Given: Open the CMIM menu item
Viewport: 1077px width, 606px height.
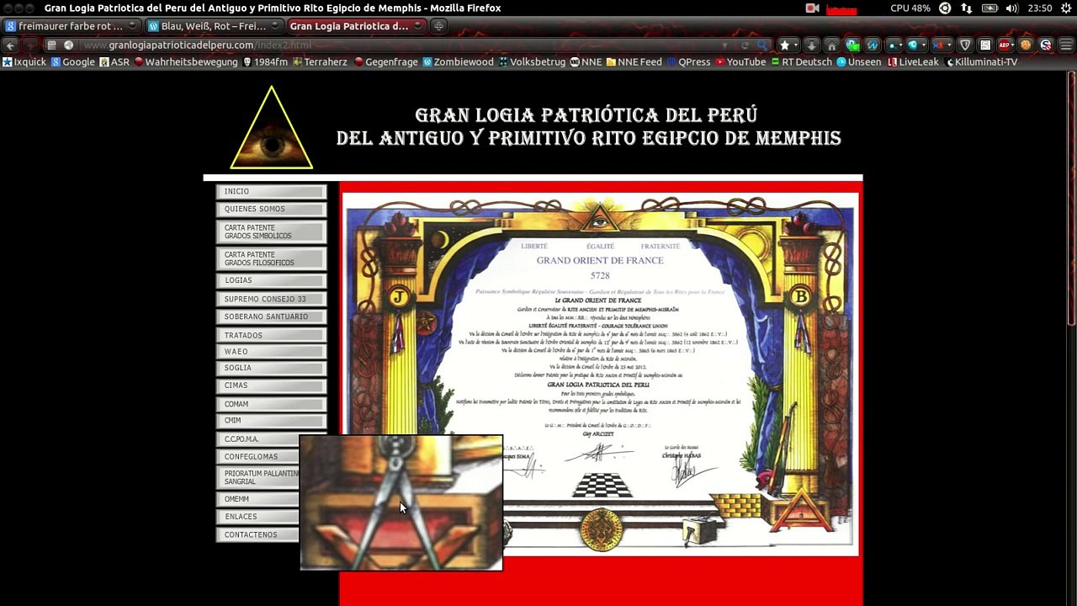Looking at the screenshot, I should click(x=271, y=421).
